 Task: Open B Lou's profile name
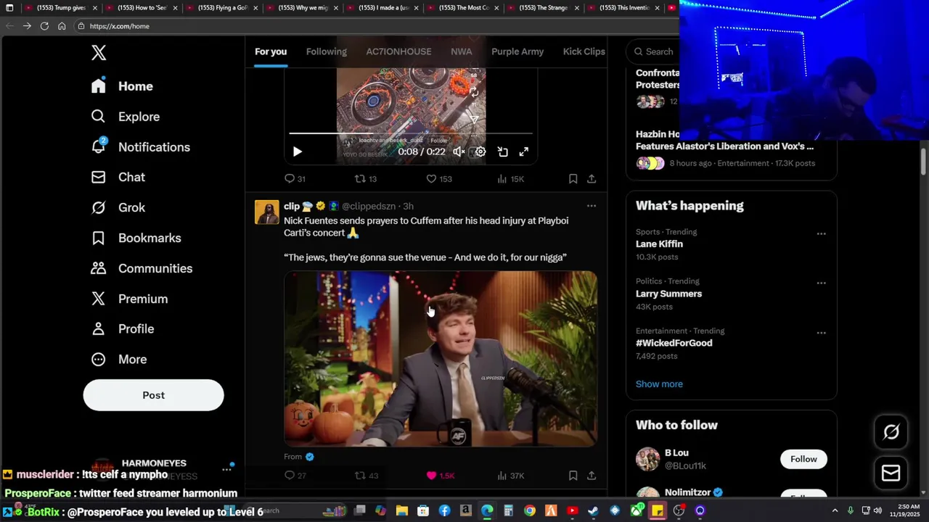click(x=676, y=452)
